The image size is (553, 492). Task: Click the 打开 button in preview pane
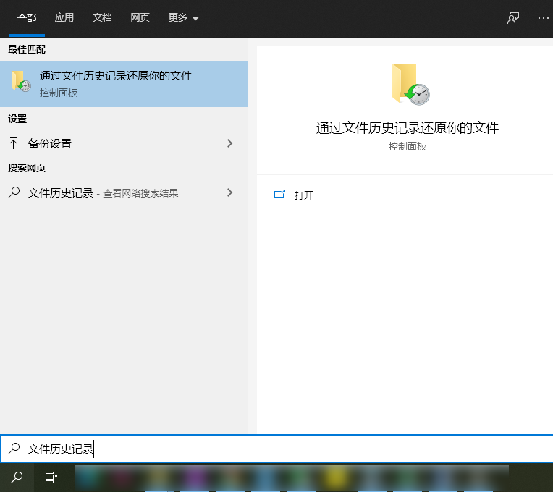(304, 195)
